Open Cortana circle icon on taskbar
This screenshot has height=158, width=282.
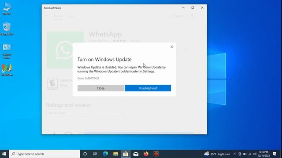point(85,154)
